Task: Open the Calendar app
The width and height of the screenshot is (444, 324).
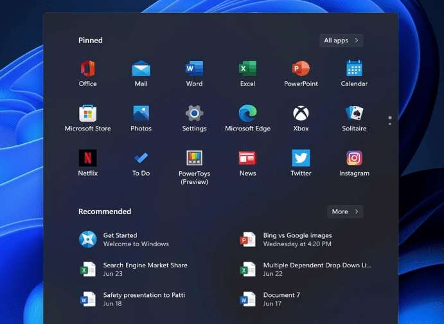Action: pos(354,73)
